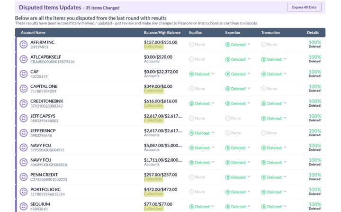Viewport: 341px width, 212px height.
Task: Click the Equifax column header
Action: pyautogui.click(x=196, y=33)
